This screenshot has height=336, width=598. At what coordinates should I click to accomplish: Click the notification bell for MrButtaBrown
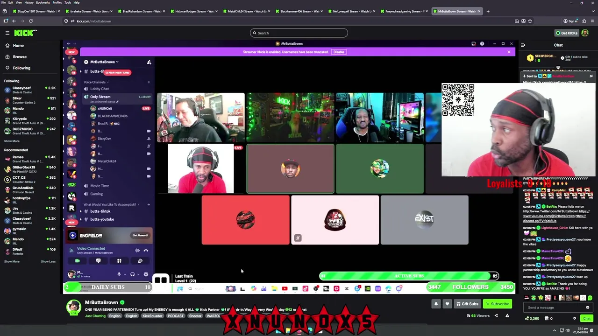point(436,304)
